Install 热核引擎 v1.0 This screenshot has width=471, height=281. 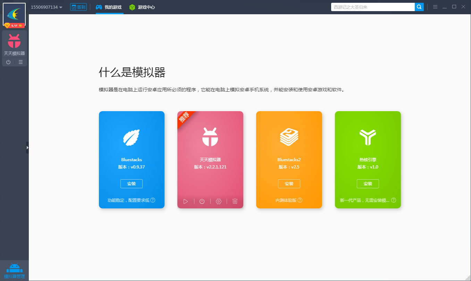tap(368, 184)
